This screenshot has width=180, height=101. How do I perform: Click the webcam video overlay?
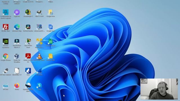coord(159,89)
